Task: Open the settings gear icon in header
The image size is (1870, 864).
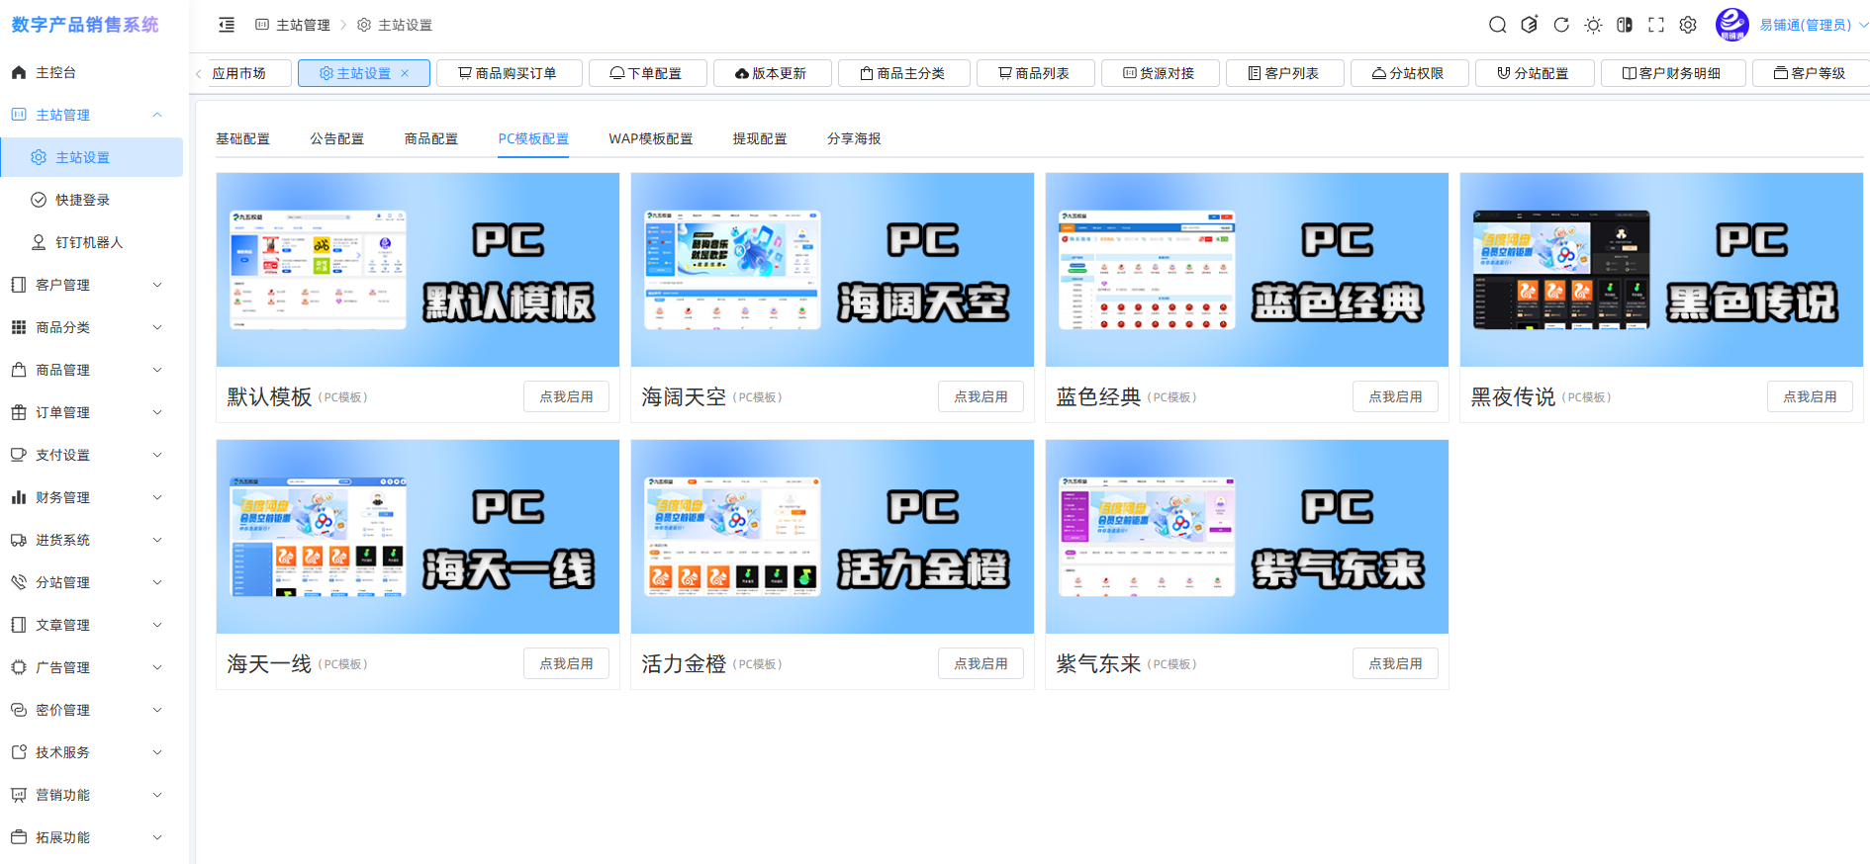Action: coord(1688,25)
